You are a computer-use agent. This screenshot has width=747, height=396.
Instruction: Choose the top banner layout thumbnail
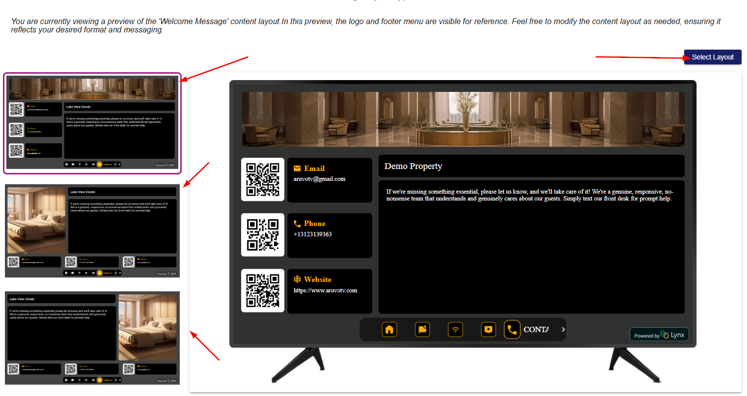[x=92, y=123]
